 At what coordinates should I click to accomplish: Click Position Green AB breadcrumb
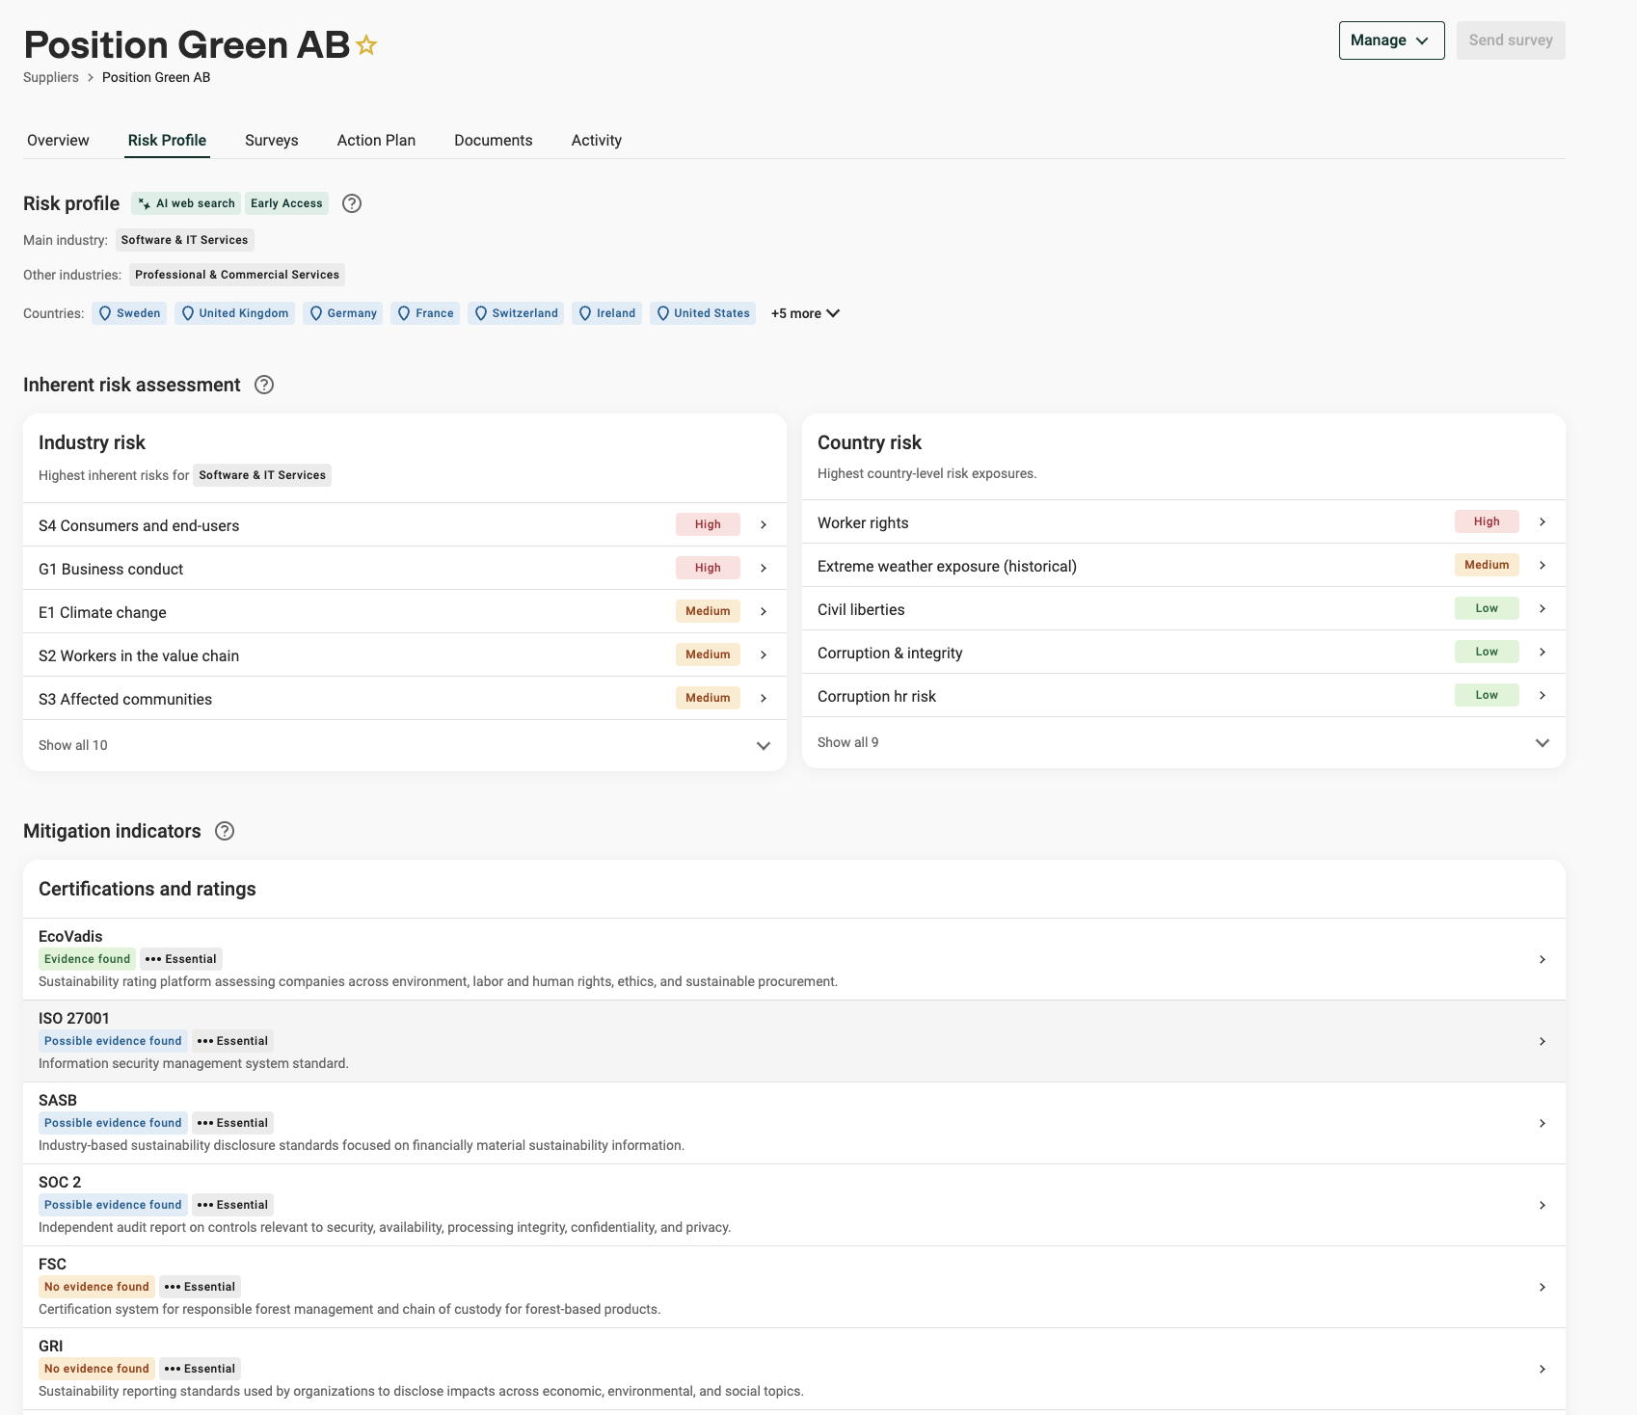tap(156, 77)
